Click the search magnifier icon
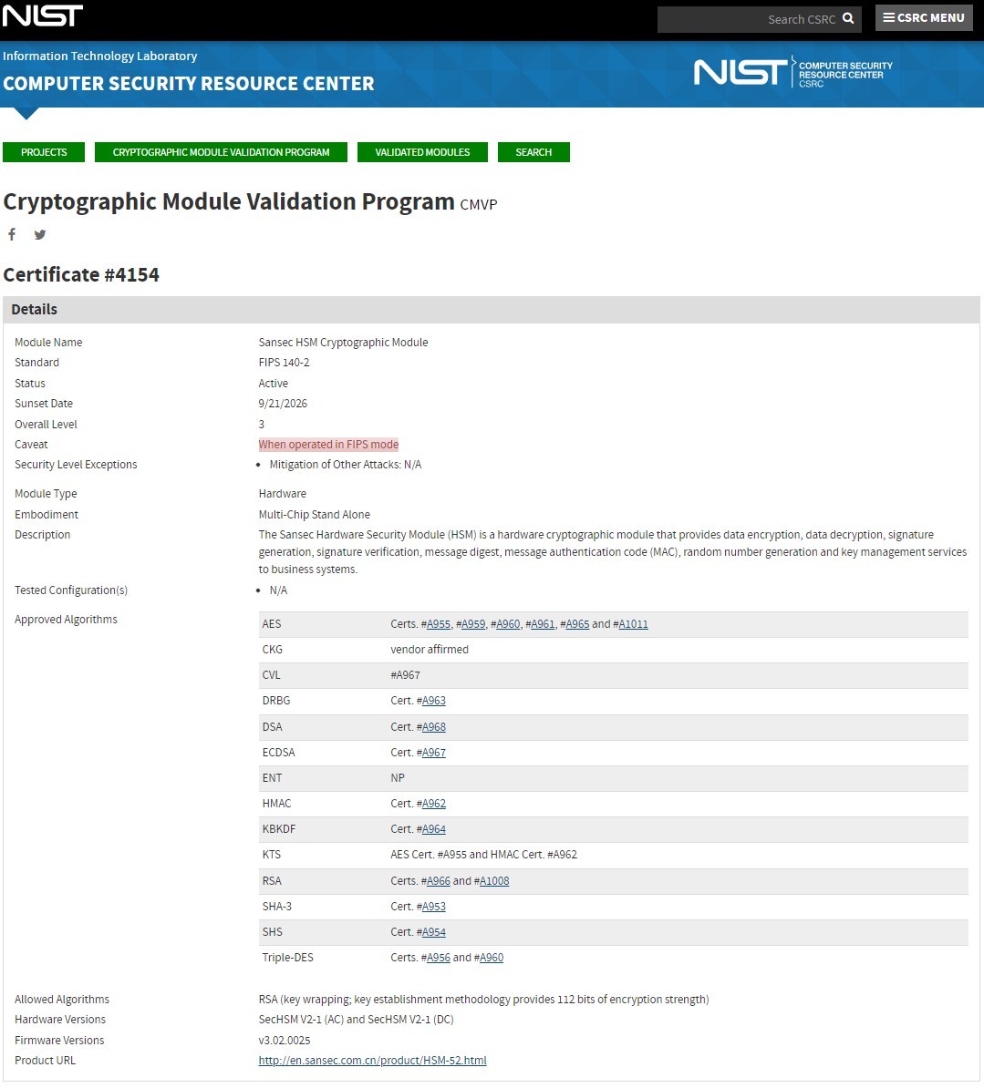The width and height of the screenshot is (984, 1088). [848, 19]
